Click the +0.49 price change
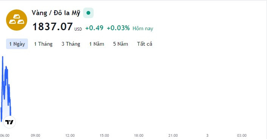The width and height of the screenshot is (267, 139). coord(94,28)
